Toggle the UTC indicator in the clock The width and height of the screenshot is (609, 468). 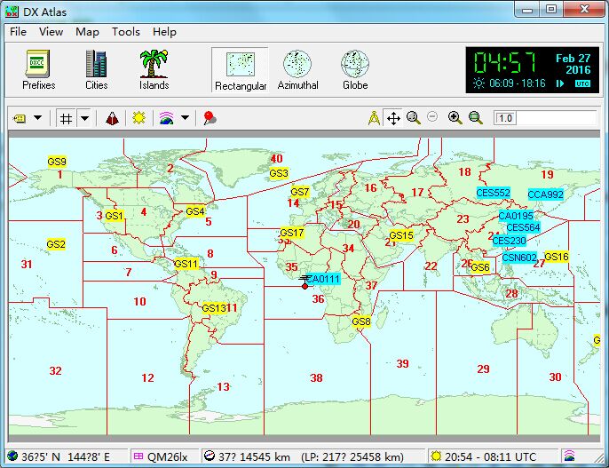click(x=582, y=83)
